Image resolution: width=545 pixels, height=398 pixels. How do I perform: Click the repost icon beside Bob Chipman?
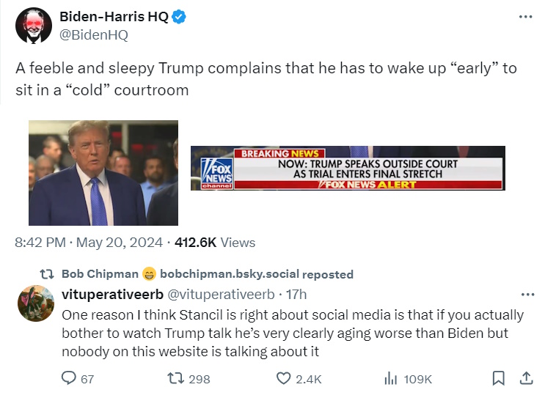point(47,274)
